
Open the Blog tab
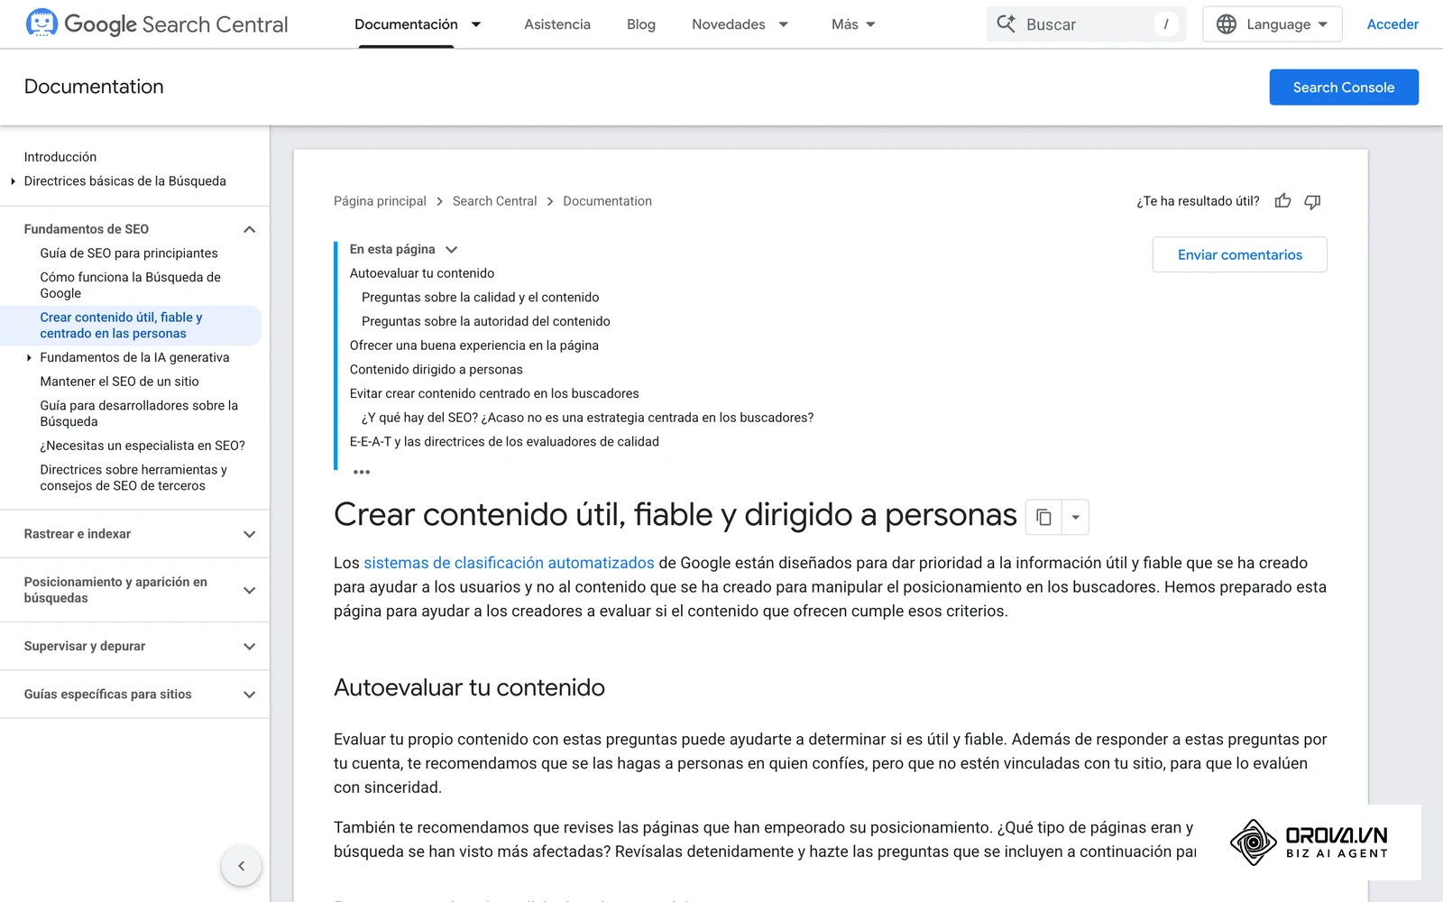coord(641,24)
